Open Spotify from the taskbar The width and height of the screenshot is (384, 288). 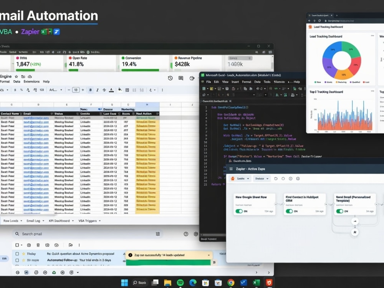180,283
